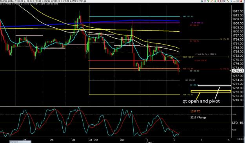The height and width of the screenshot is (143, 245).
Task: Click the pink print-like toolbar icon
Action: tap(205, 1)
